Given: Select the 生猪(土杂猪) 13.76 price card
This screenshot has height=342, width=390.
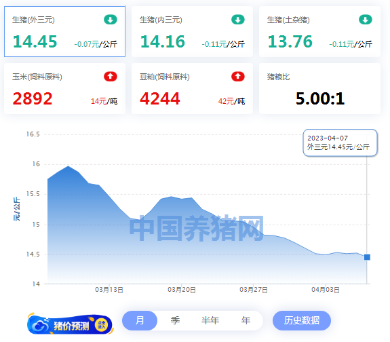Looking at the screenshot, I should 319,32.
